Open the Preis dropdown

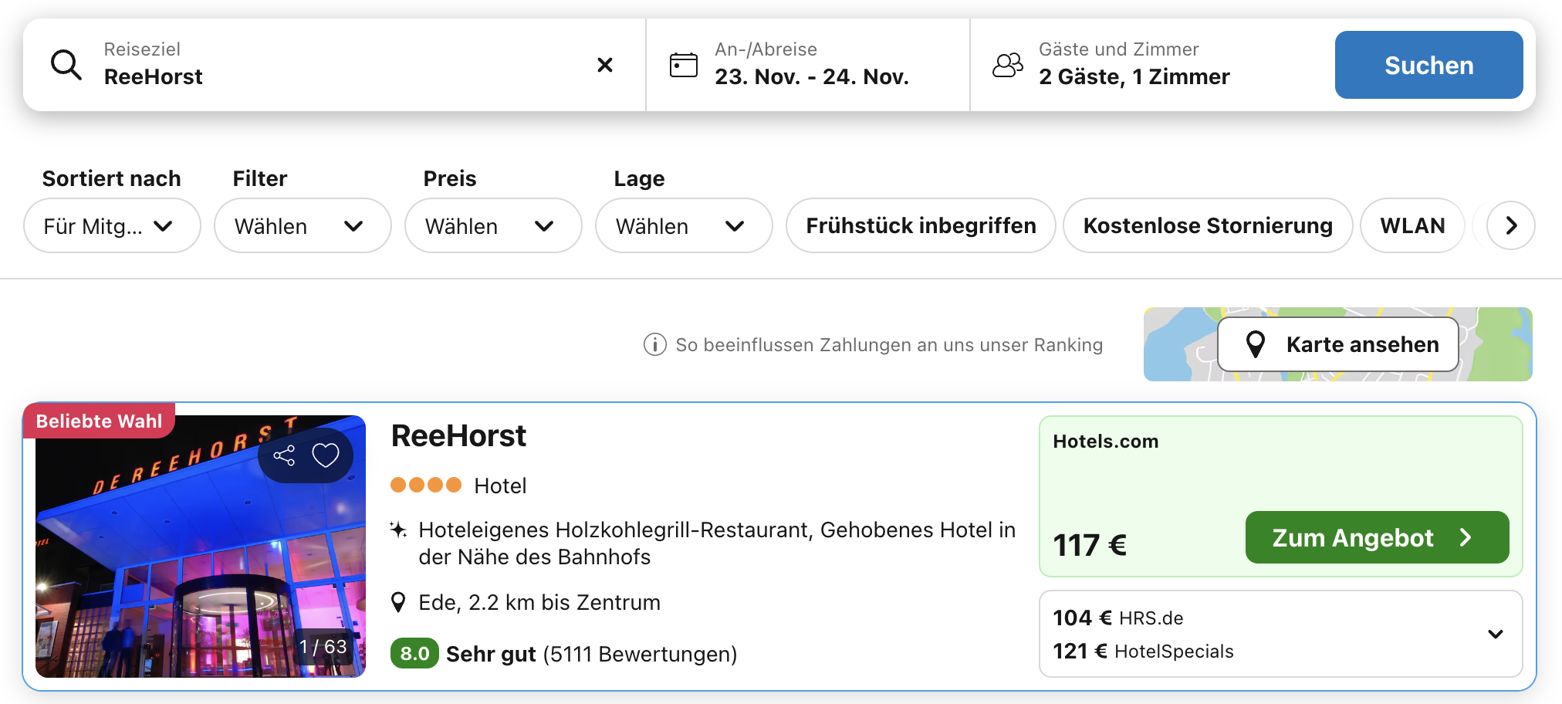(x=492, y=225)
